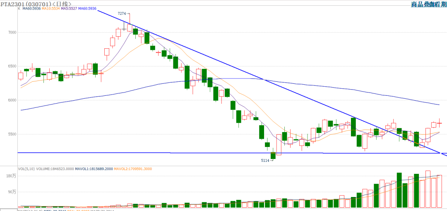The image size is (447, 211).
Task: Click the orange MAVOL2:1709591.3000 readout
Action: [x=133, y=169]
